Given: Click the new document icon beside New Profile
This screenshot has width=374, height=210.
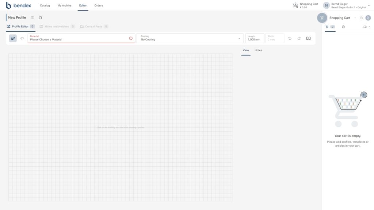Looking at the screenshot, I should [x=41, y=17].
